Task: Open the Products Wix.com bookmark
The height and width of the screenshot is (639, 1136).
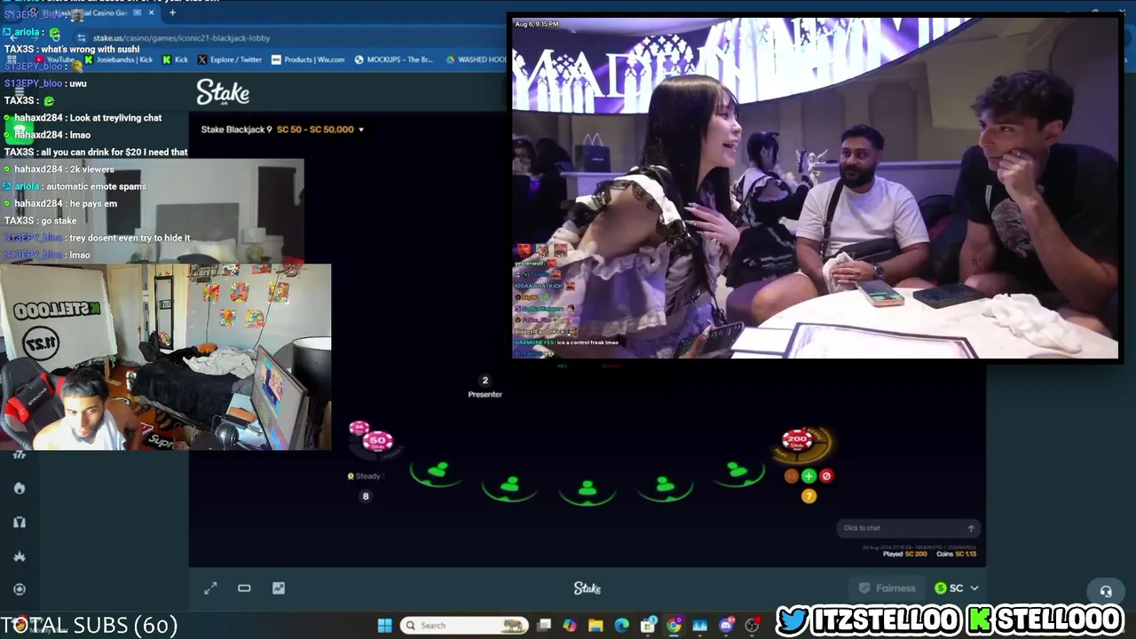Action: pyautogui.click(x=308, y=59)
